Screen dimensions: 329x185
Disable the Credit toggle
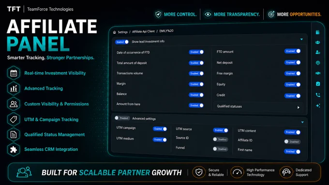pyautogui.click(x=293, y=96)
